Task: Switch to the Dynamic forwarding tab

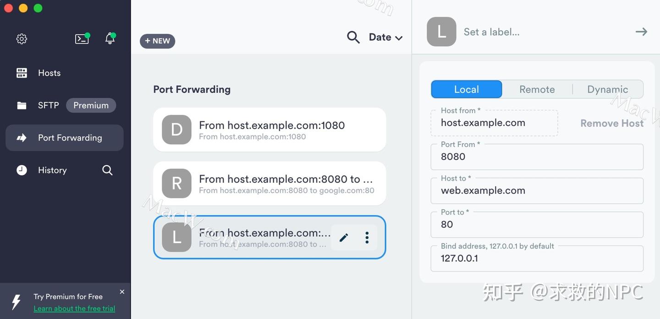Action: 607,89
